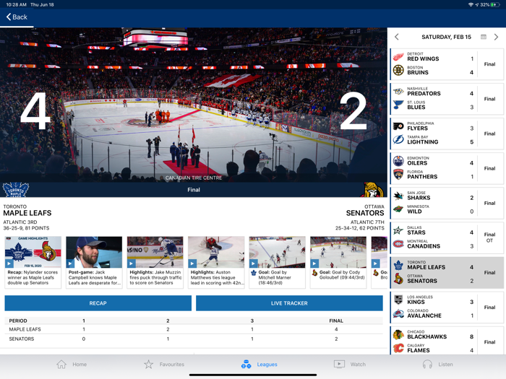Open the Oilers vs Panthers game row
Screen dimensions: 506x379
(447, 168)
